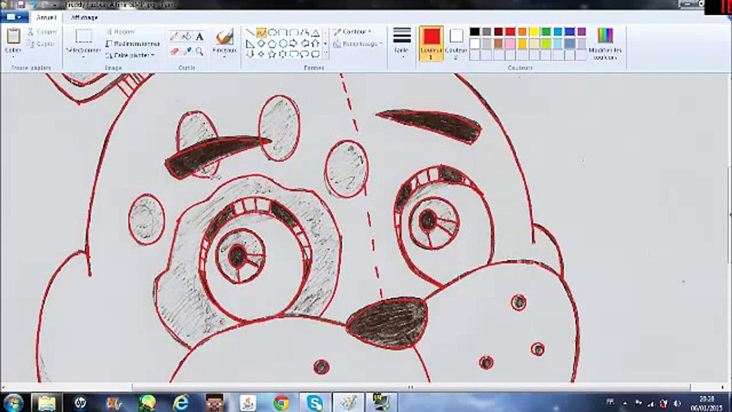This screenshot has width=732, height=412.
Task: Pick the black color swatch
Action: click(x=475, y=32)
